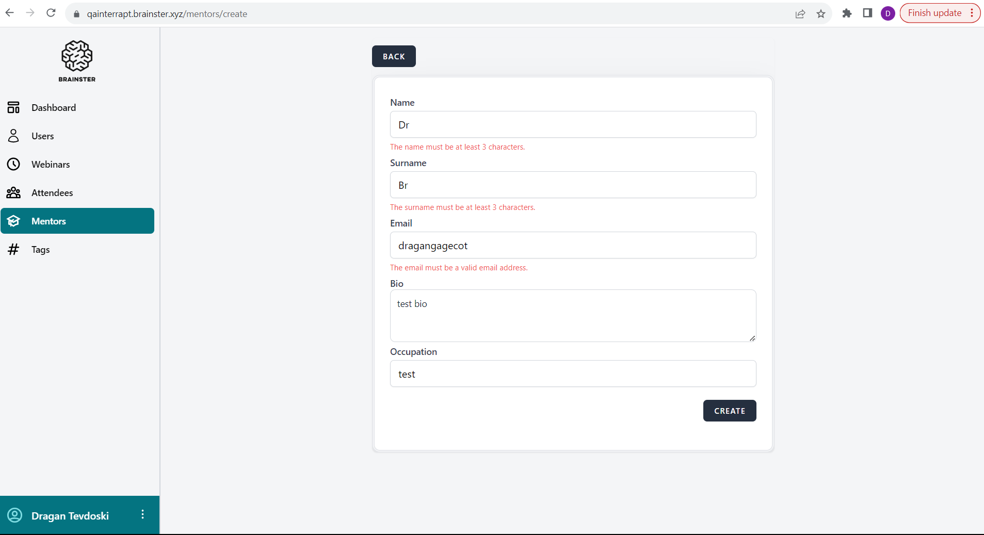Open the user options three-dot menu

point(142,514)
